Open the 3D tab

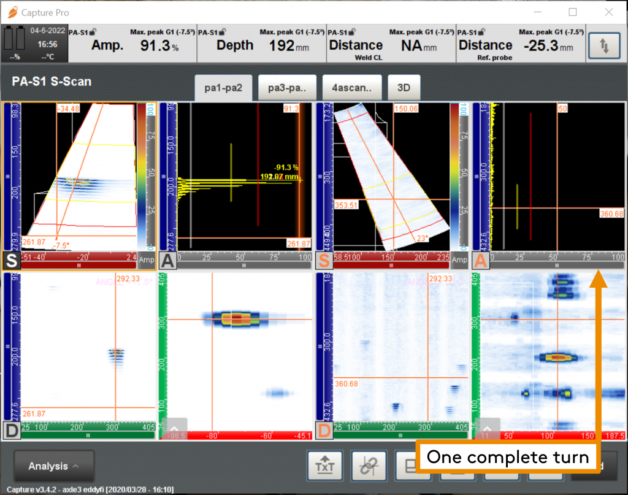click(404, 88)
